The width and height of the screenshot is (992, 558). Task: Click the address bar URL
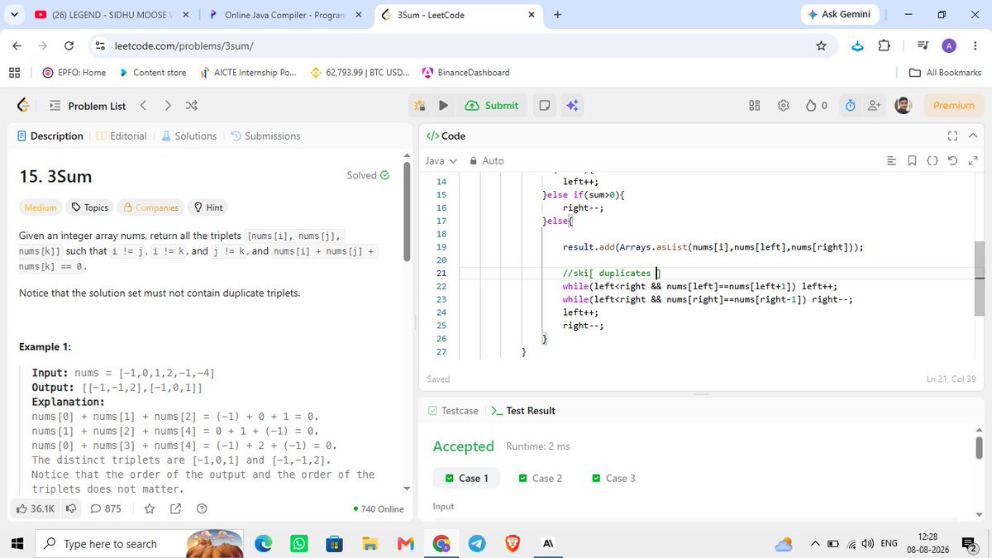[184, 45]
